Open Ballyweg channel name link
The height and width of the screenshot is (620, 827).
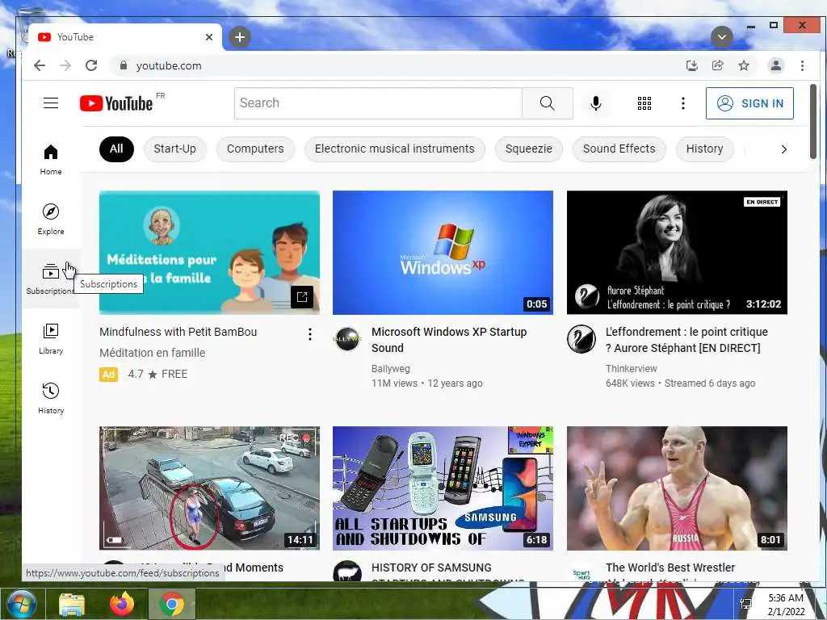(390, 368)
